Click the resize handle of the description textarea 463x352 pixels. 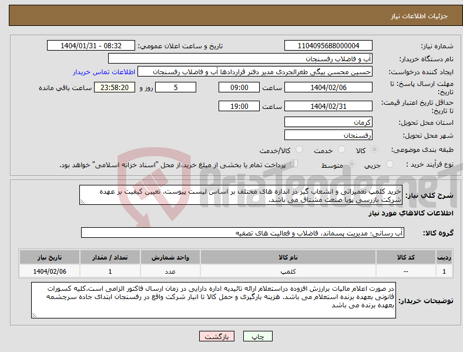click(x=82, y=202)
